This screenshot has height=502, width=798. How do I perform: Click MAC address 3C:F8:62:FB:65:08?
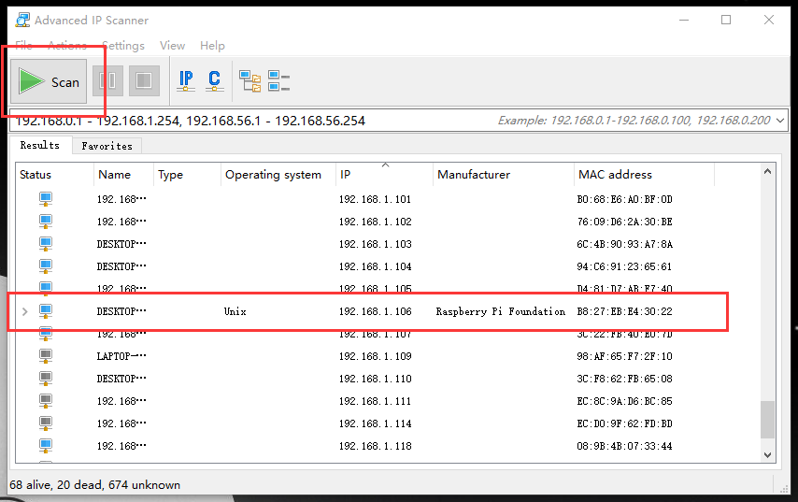pos(624,379)
